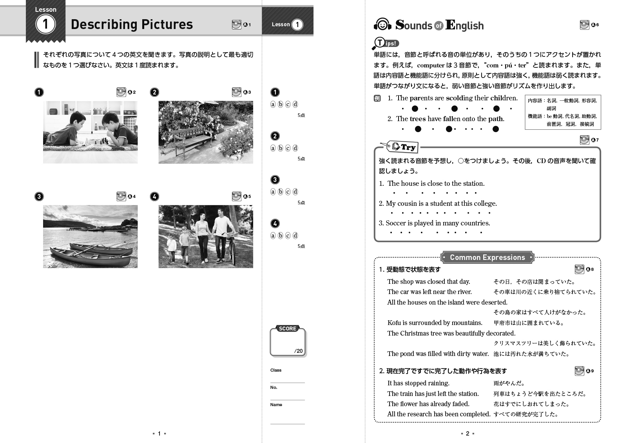627x443 pixels.
Task: Click the Common Expressions banner
Action: (487, 258)
